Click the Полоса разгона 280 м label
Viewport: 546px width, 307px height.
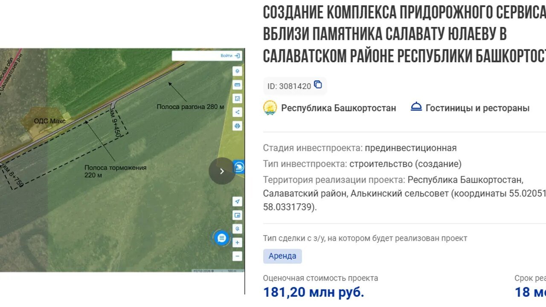click(190, 107)
